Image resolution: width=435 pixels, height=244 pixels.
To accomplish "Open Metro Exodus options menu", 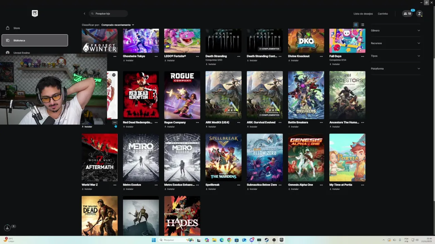I will [x=156, y=185].
